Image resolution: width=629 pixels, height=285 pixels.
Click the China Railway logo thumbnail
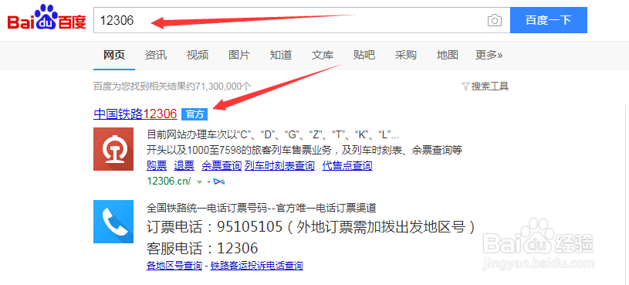click(x=113, y=149)
